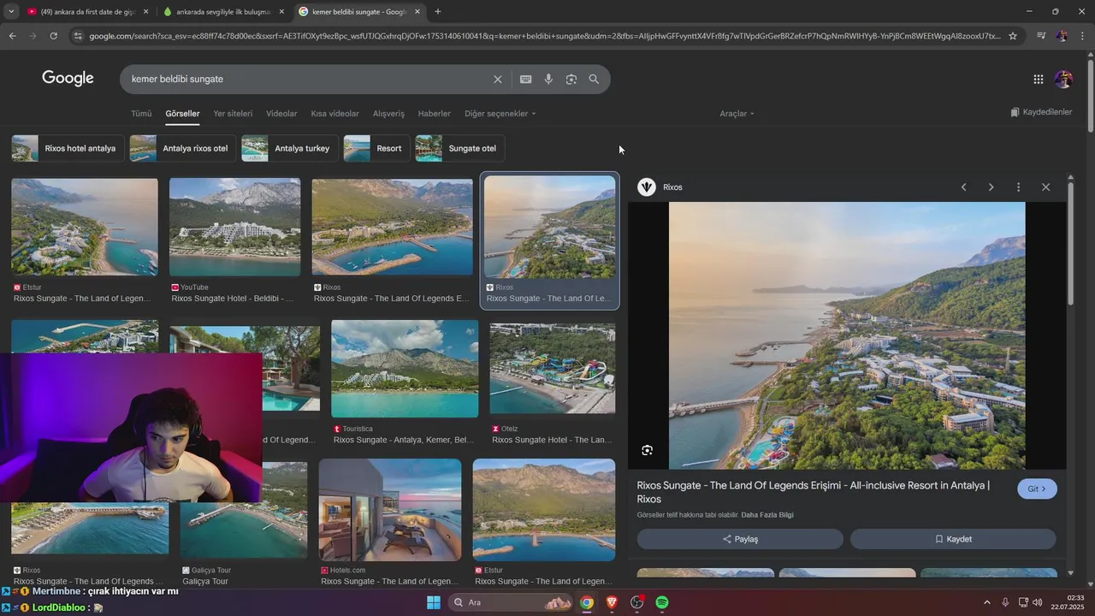Expand the Araçlar tools dropdown
The image size is (1095, 616).
pyautogui.click(x=737, y=114)
